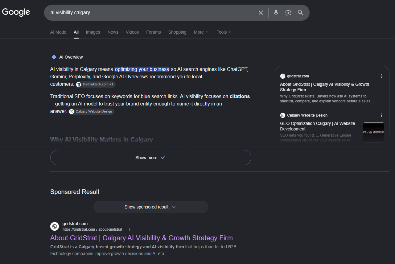Open the News tab

[113, 32]
